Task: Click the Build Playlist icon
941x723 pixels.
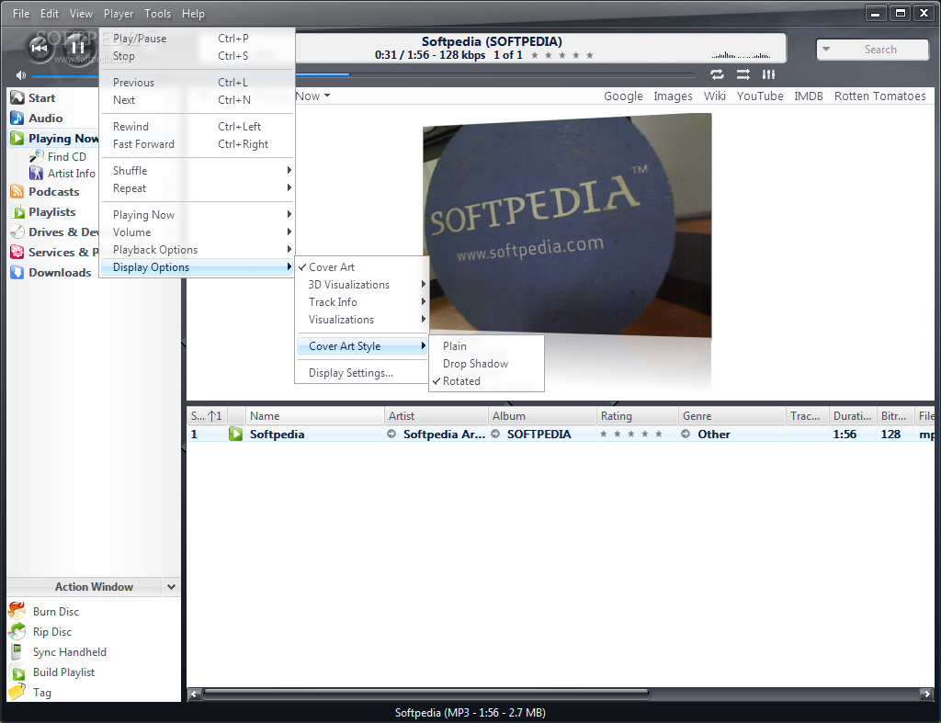Action: click(18, 673)
